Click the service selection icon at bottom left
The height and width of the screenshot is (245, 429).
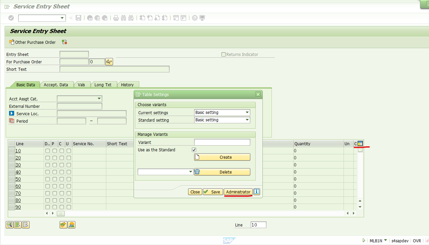9,224
